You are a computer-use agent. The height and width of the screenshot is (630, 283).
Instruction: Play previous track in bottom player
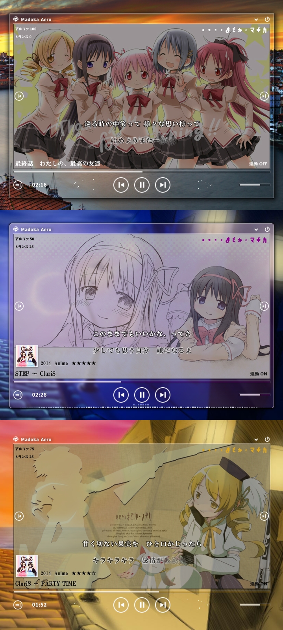(x=121, y=605)
